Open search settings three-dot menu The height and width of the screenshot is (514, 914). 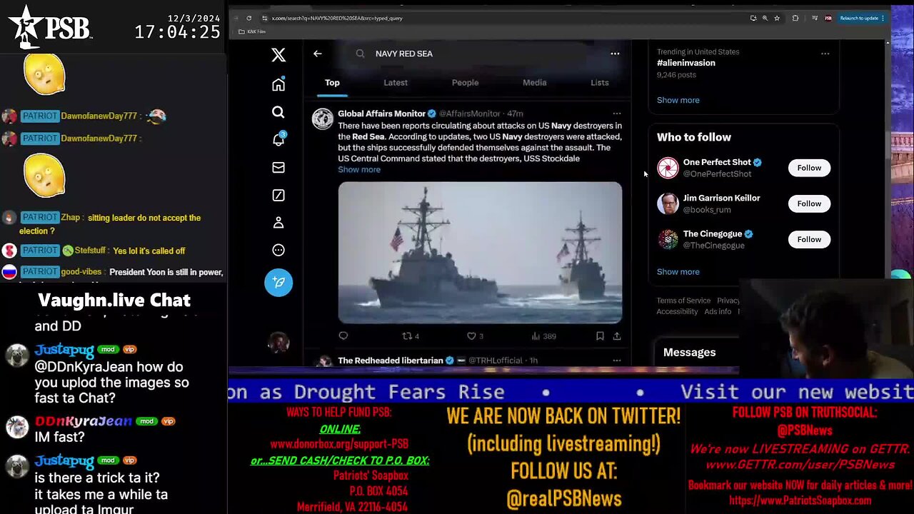point(615,54)
